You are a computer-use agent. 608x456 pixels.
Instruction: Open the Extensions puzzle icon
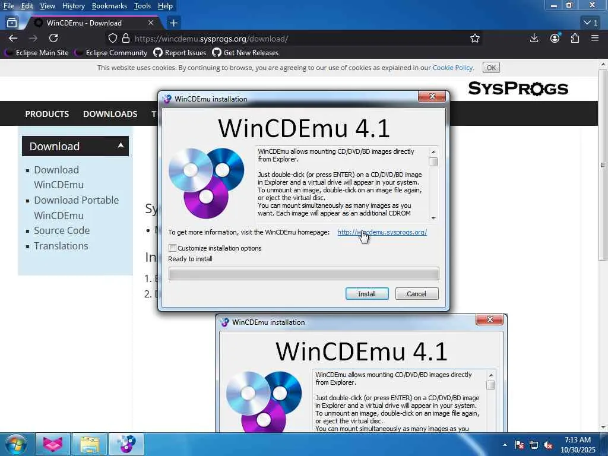(x=575, y=38)
